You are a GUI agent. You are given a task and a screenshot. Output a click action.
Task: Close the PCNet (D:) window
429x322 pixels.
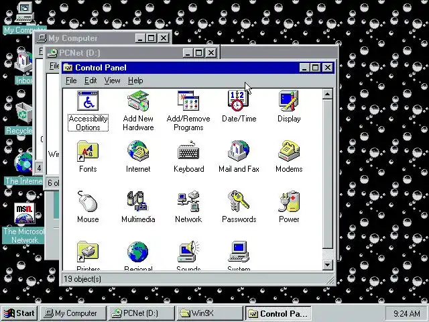click(x=211, y=52)
